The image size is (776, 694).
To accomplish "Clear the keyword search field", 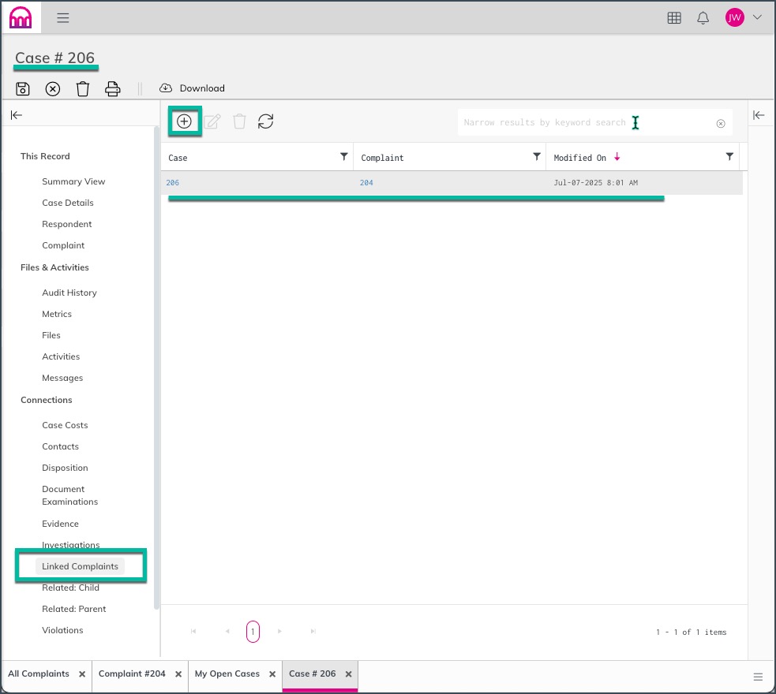I will 721,124.
